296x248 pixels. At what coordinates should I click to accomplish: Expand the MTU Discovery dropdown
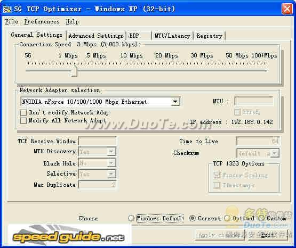(x=111, y=152)
